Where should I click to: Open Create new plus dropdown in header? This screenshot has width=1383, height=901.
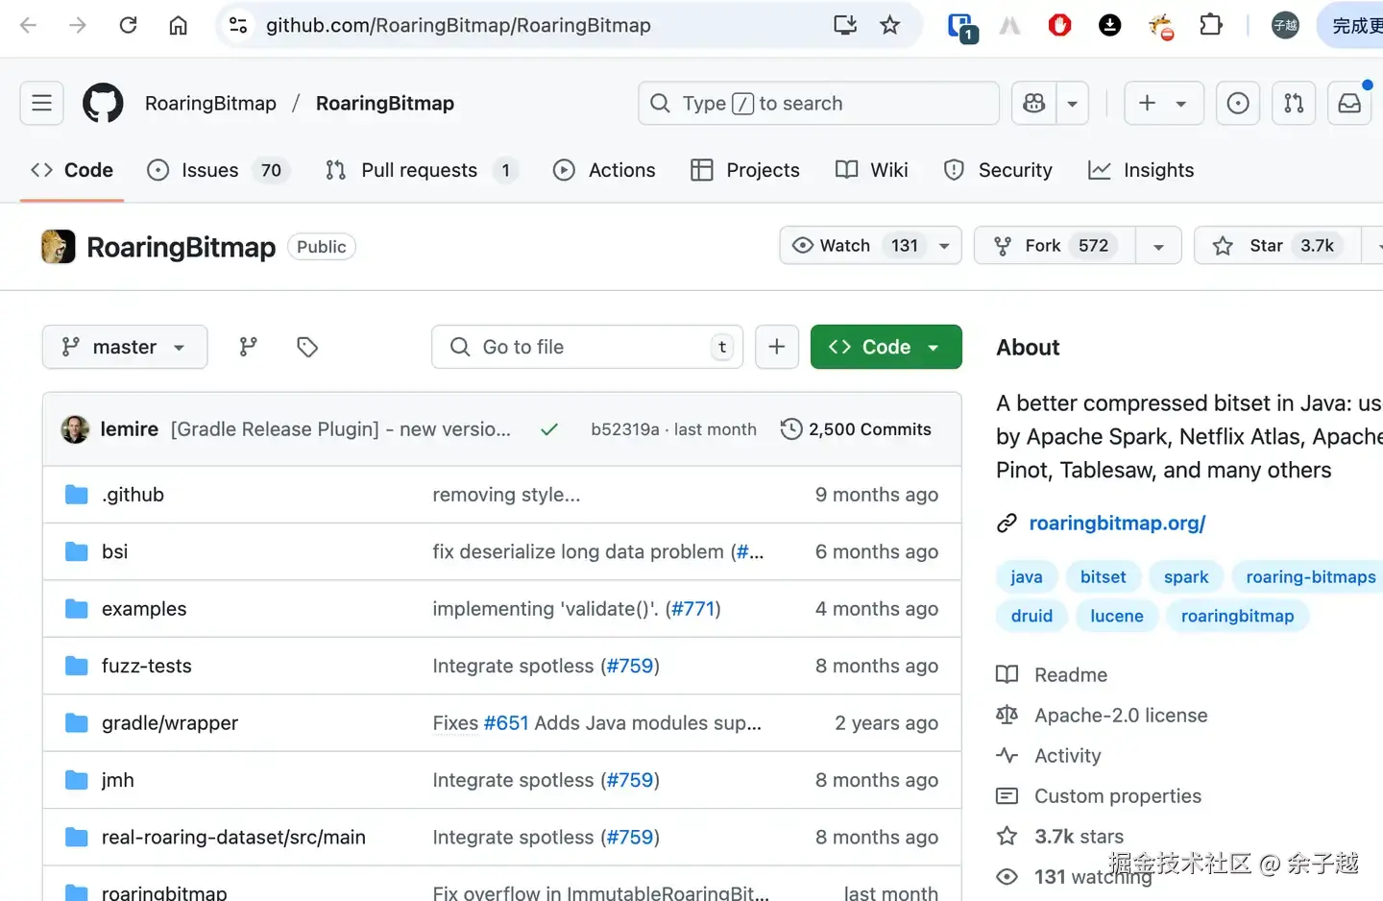point(1163,103)
